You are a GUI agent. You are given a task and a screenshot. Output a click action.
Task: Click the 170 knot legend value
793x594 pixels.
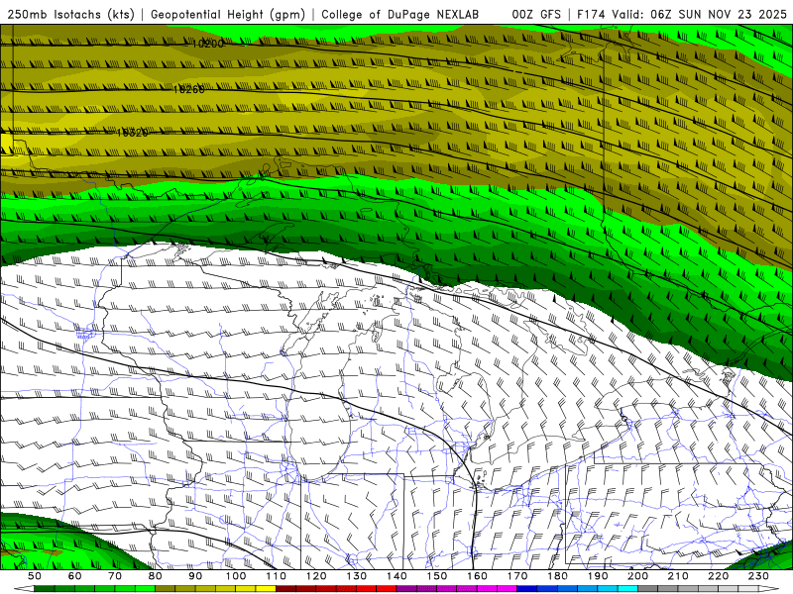click(x=517, y=576)
